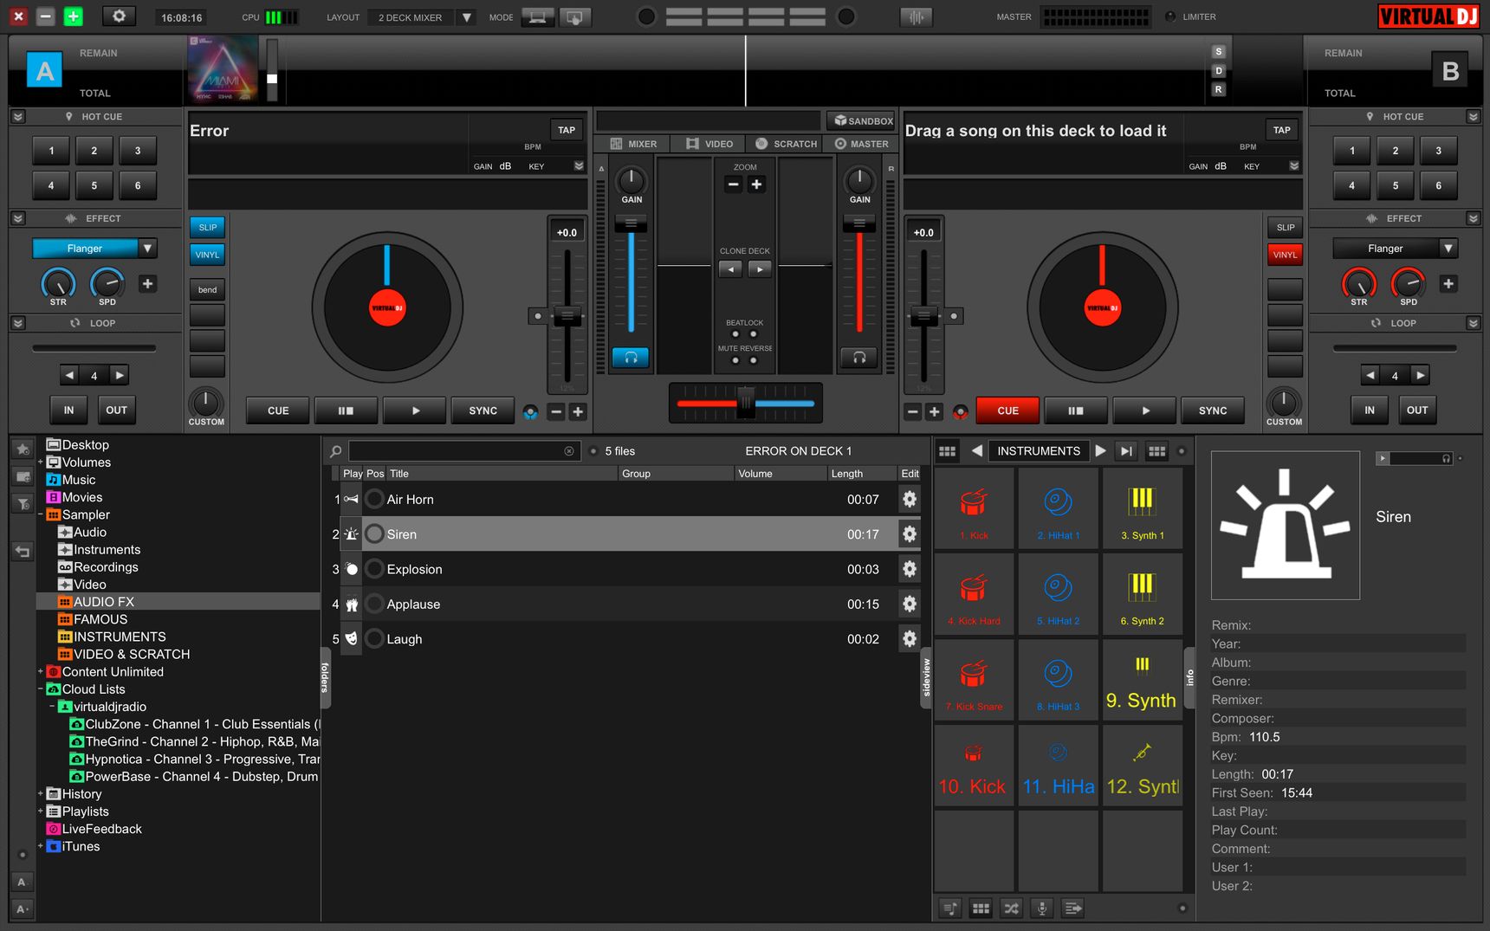Trigger the 5. HiHat 2 sampler pad
Screen dimensions: 1490x931
(1058, 593)
